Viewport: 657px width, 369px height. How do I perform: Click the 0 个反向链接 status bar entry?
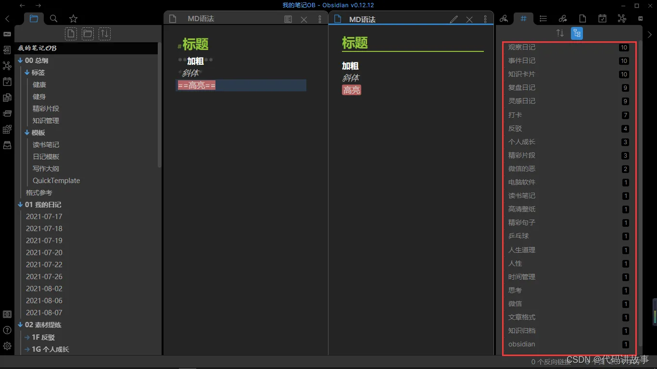(x=551, y=362)
